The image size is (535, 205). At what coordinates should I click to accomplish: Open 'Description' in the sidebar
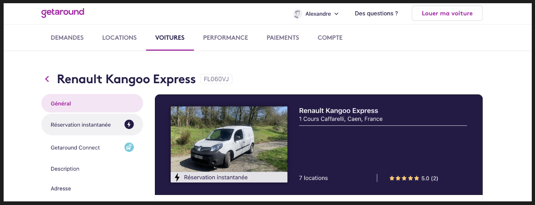[65, 169]
